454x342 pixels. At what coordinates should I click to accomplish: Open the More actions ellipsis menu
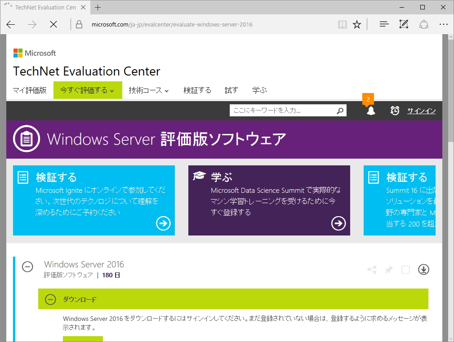tap(443, 24)
